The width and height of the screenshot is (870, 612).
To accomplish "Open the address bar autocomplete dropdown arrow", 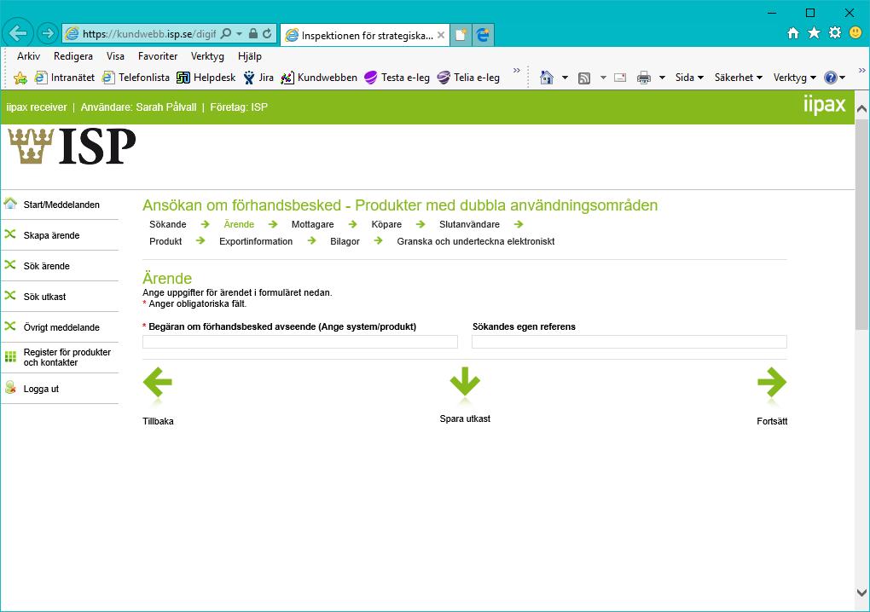I will coord(239,34).
